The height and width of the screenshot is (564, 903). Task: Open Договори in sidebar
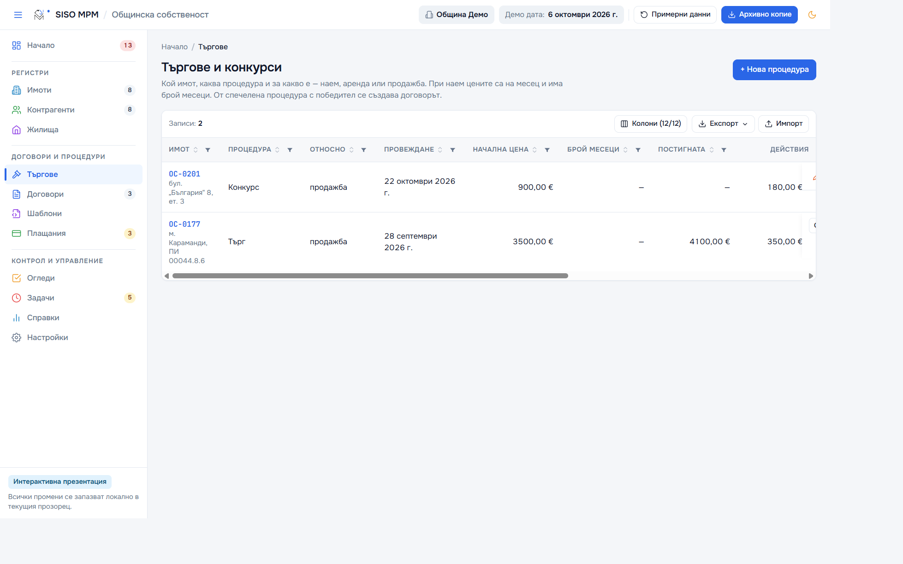(73, 194)
